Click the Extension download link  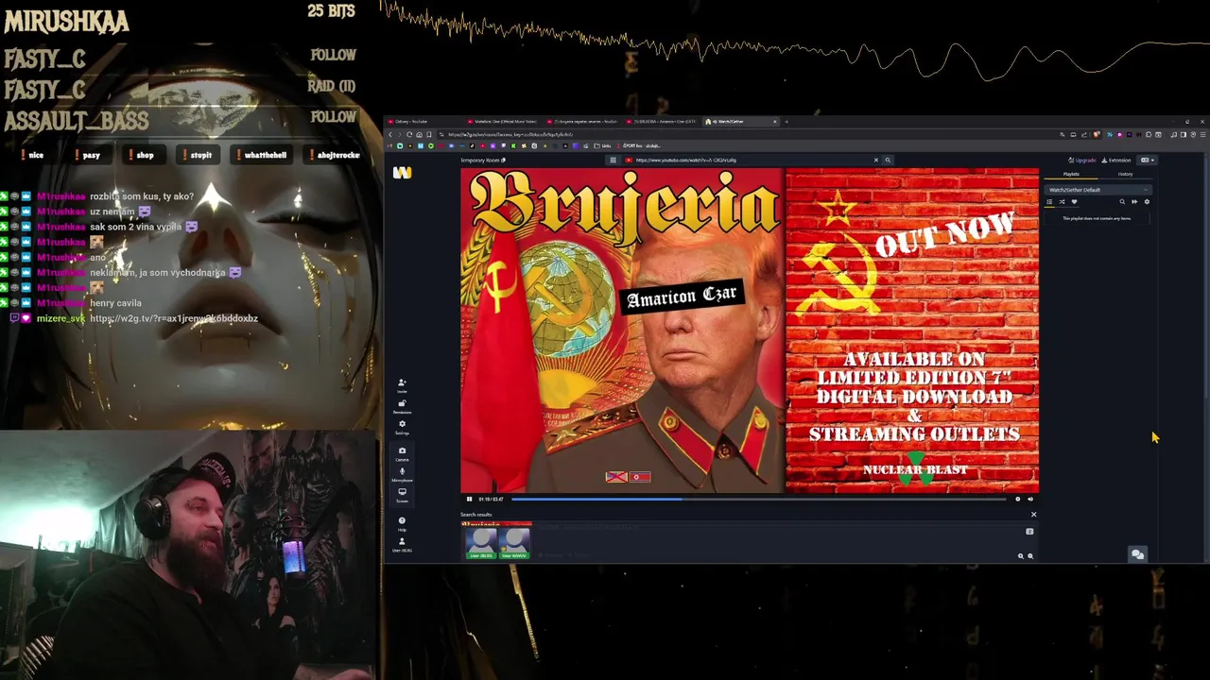(1116, 161)
